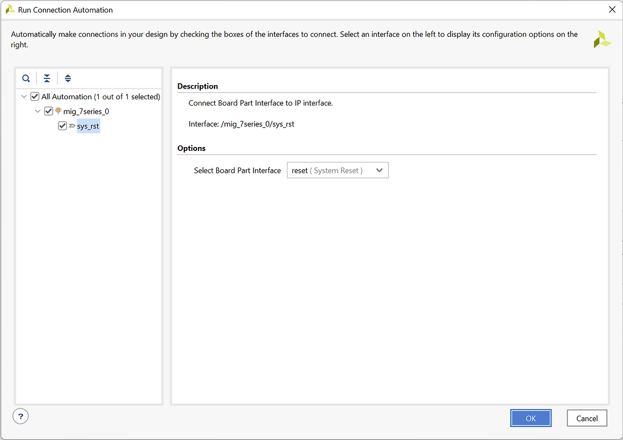Screen dimensions: 623x440
Task: Uncheck the sys_rst checkbox
Action: point(62,126)
